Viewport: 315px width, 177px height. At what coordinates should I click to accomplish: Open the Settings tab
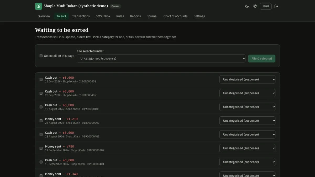[x=199, y=16]
